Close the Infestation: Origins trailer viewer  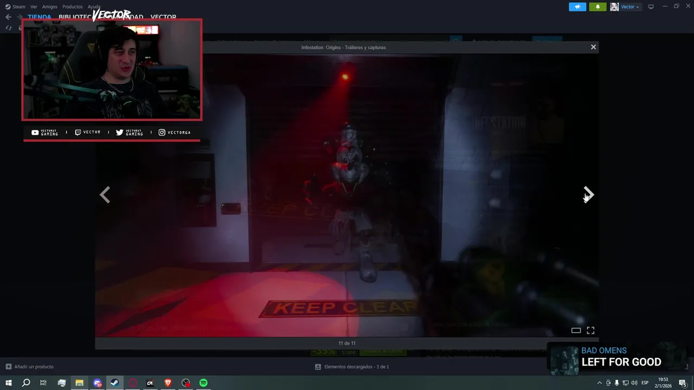point(593,47)
